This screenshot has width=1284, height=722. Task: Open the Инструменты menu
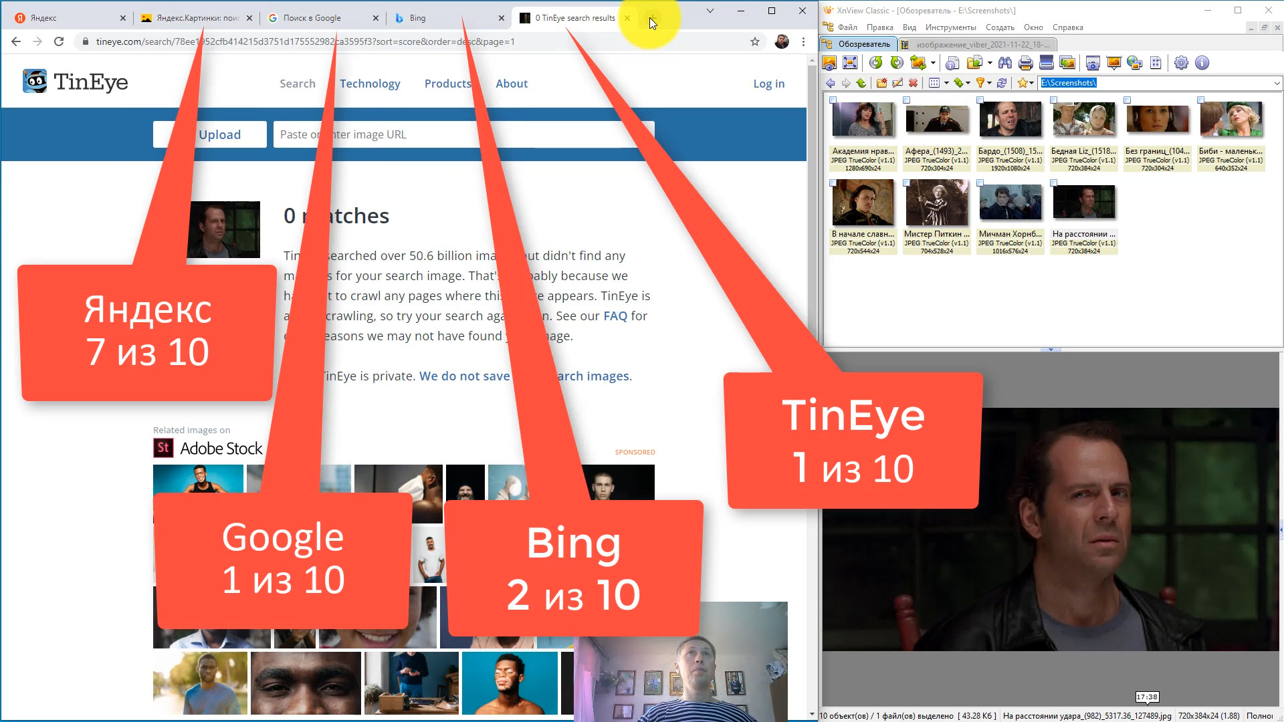point(950,27)
